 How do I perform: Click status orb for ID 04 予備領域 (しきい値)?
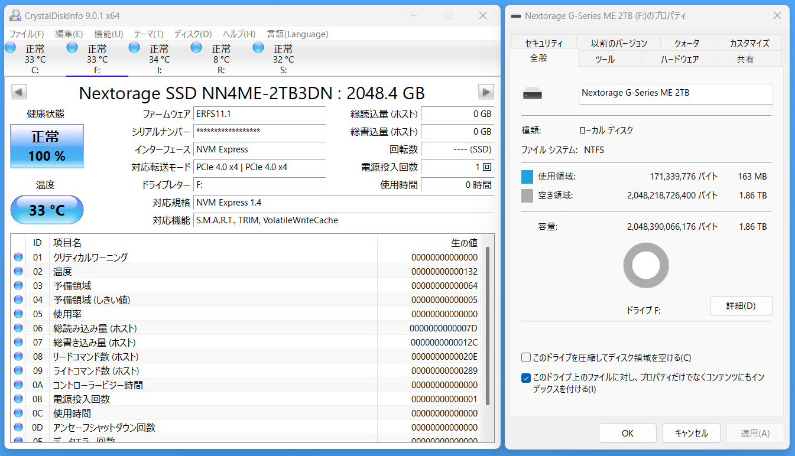coord(18,299)
